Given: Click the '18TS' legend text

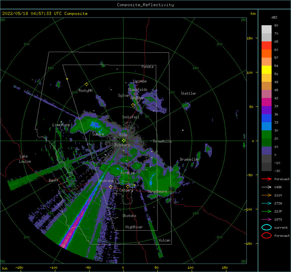Looking at the screenshot, I should coord(278,220).
